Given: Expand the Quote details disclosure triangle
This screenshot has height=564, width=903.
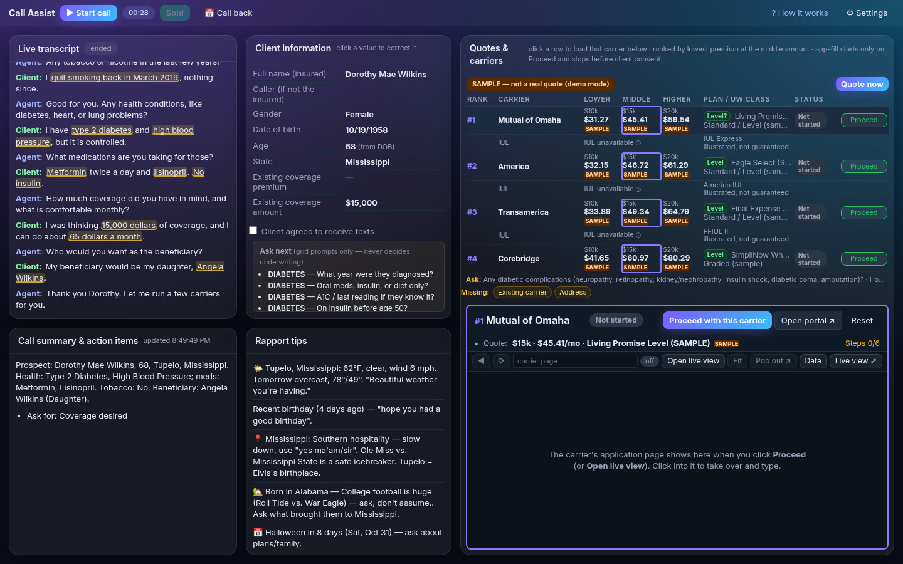Looking at the screenshot, I should coord(477,343).
